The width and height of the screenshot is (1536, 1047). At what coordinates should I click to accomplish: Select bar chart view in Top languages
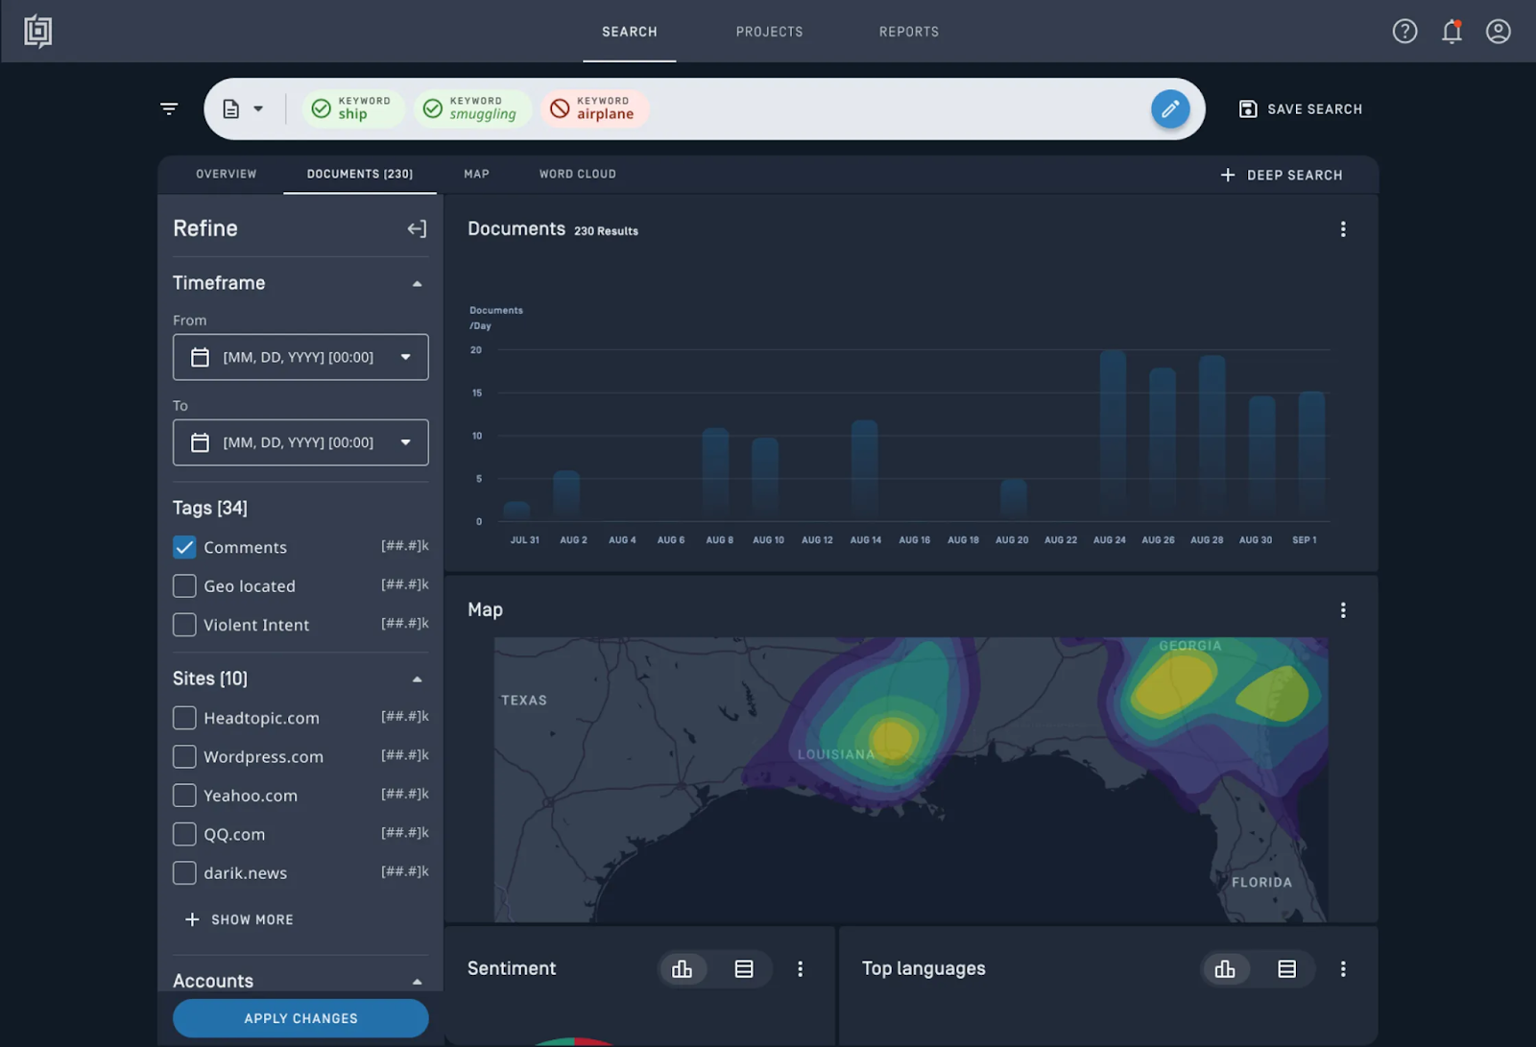(1225, 969)
